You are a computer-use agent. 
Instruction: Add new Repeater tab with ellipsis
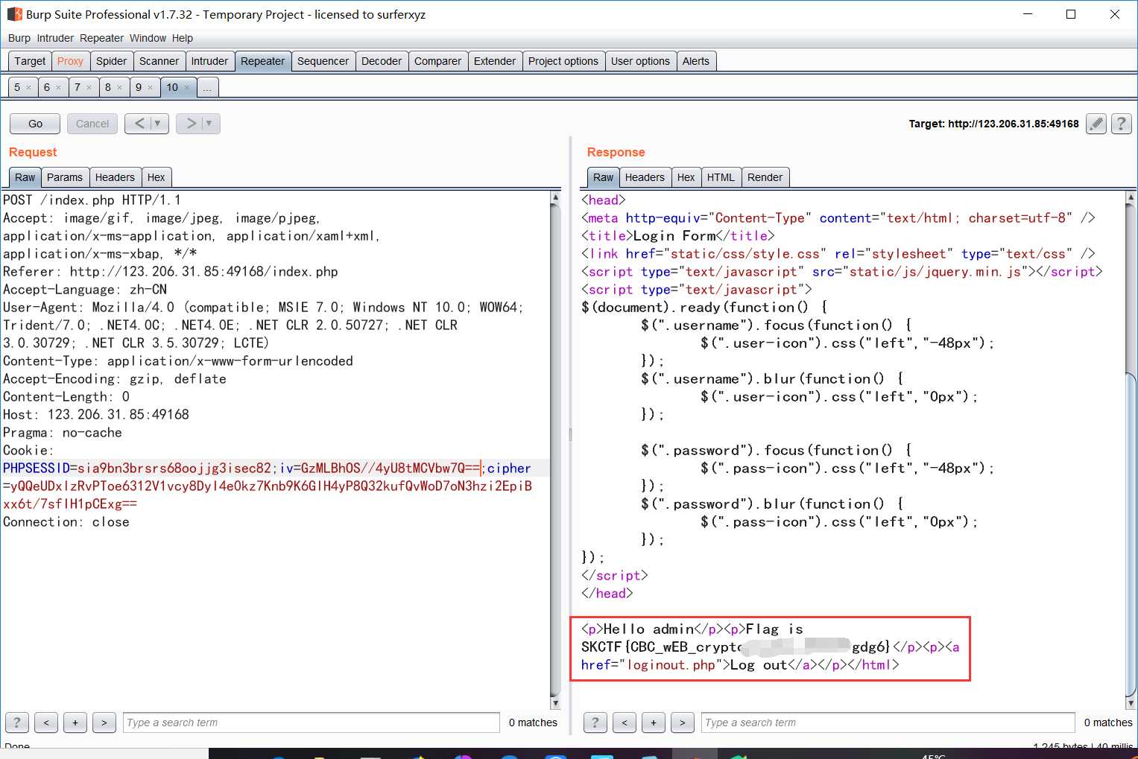coord(207,87)
